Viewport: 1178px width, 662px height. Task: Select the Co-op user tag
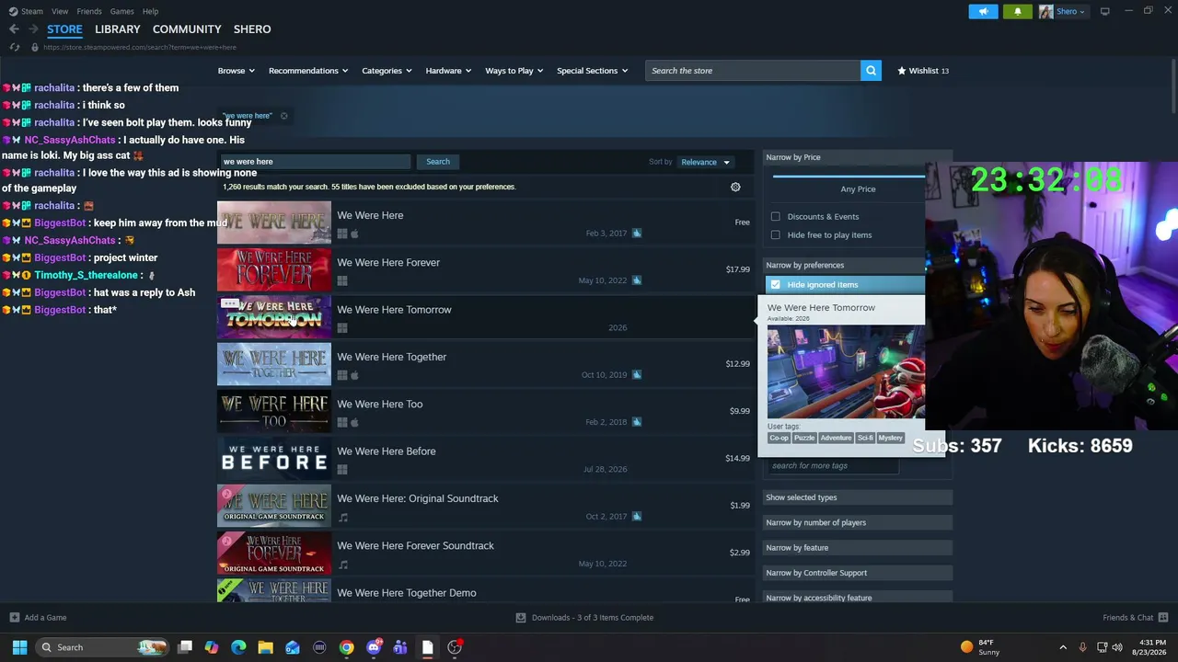point(780,439)
